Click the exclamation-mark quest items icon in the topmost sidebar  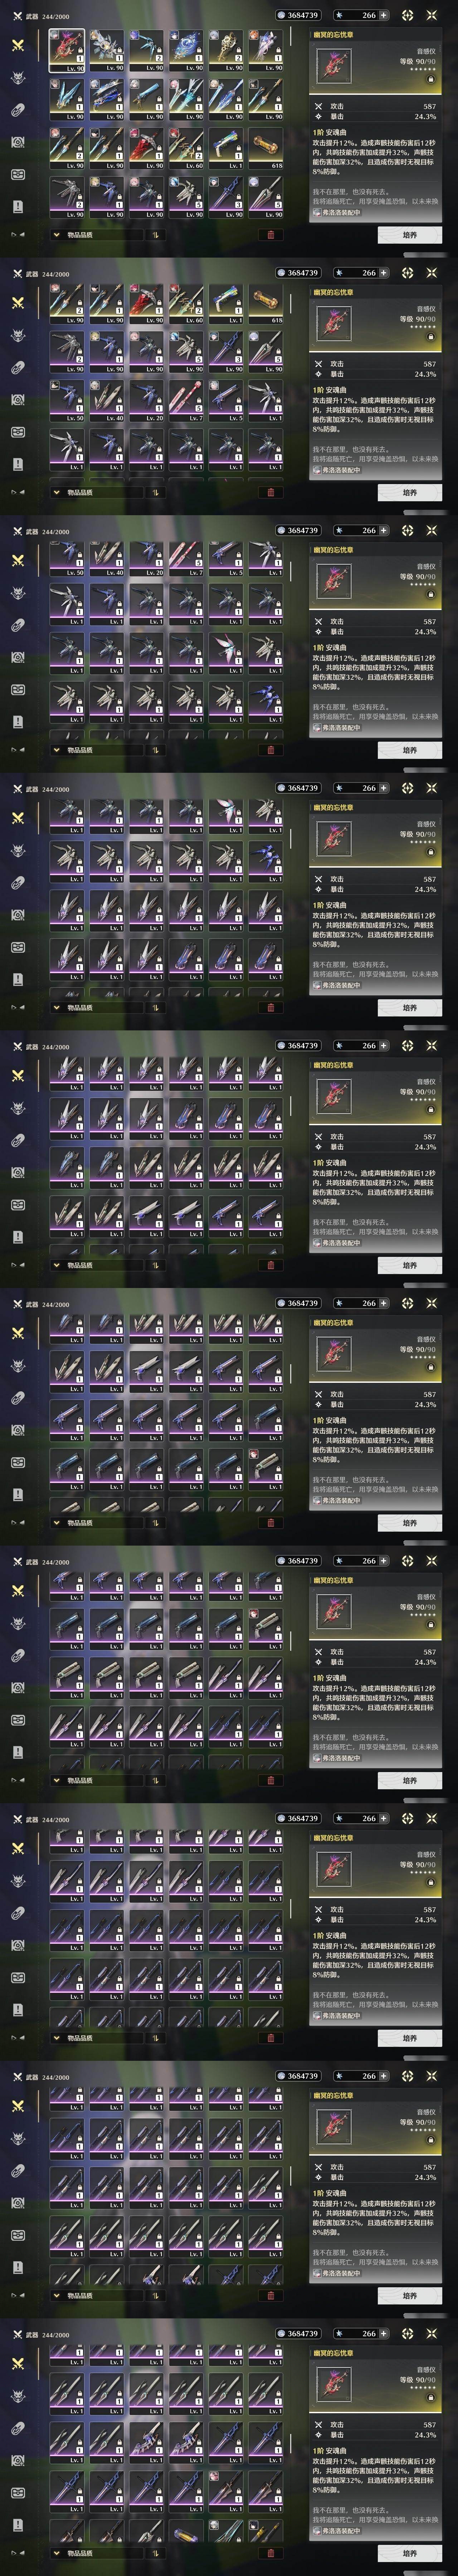coord(17,206)
